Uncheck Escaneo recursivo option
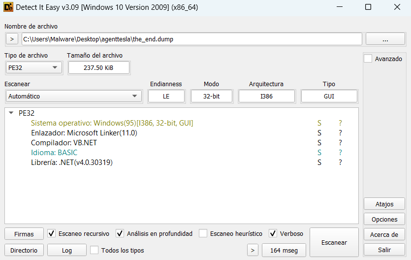 click(x=52, y=233)
